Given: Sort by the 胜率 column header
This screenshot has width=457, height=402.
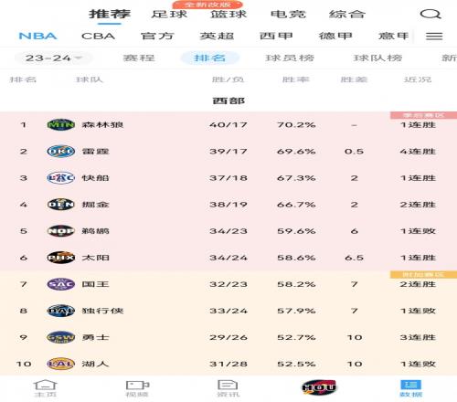Looking at the screenshot, I should click(x=295, y=79).
